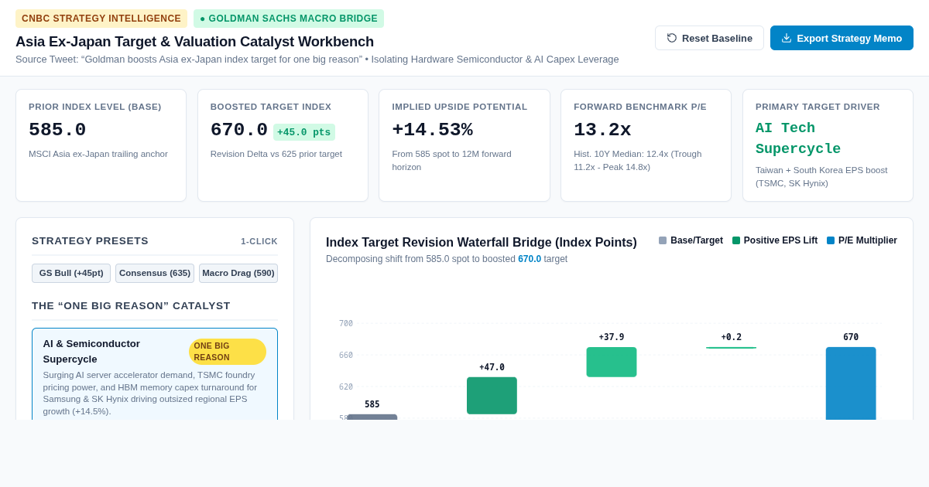The image size is (929, 487).
Task: Click the Positive EPS Lift legend swatch
Action: (x=736, y=240)
